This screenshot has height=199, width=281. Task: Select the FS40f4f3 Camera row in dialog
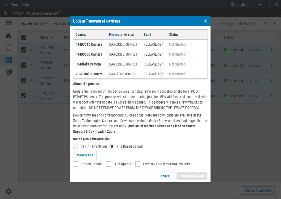click(x=140, y=64)
